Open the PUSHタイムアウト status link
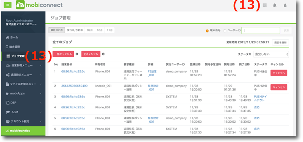The width and height of the screenshot is (303, 142). pyautogui.click(x=260, y=99)
